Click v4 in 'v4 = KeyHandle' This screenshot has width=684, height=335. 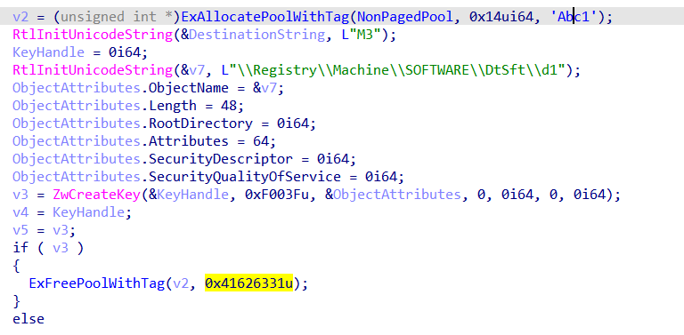(x=20, y=212)
